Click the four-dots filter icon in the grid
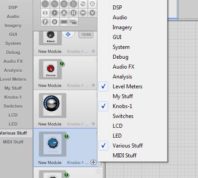Image resolution: width=198 pixels, height=178 pixels. coord(73,13)
